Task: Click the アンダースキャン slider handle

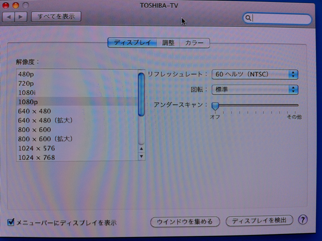Action: tap(215, 106)
